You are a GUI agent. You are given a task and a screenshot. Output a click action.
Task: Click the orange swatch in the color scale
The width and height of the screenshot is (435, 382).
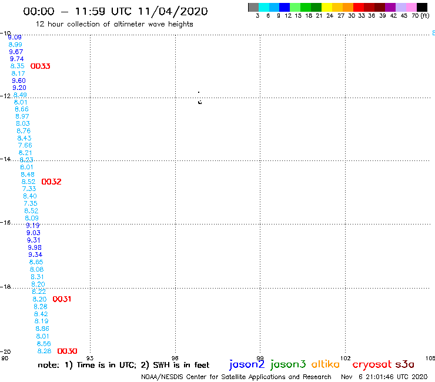tap(348, 7)
